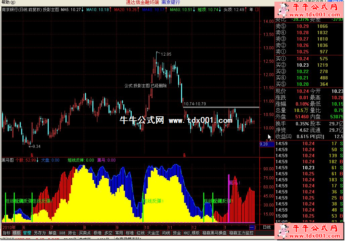Switch to the 指标 tab
This screenshot has height=241, width=345.
click(6, 233)
